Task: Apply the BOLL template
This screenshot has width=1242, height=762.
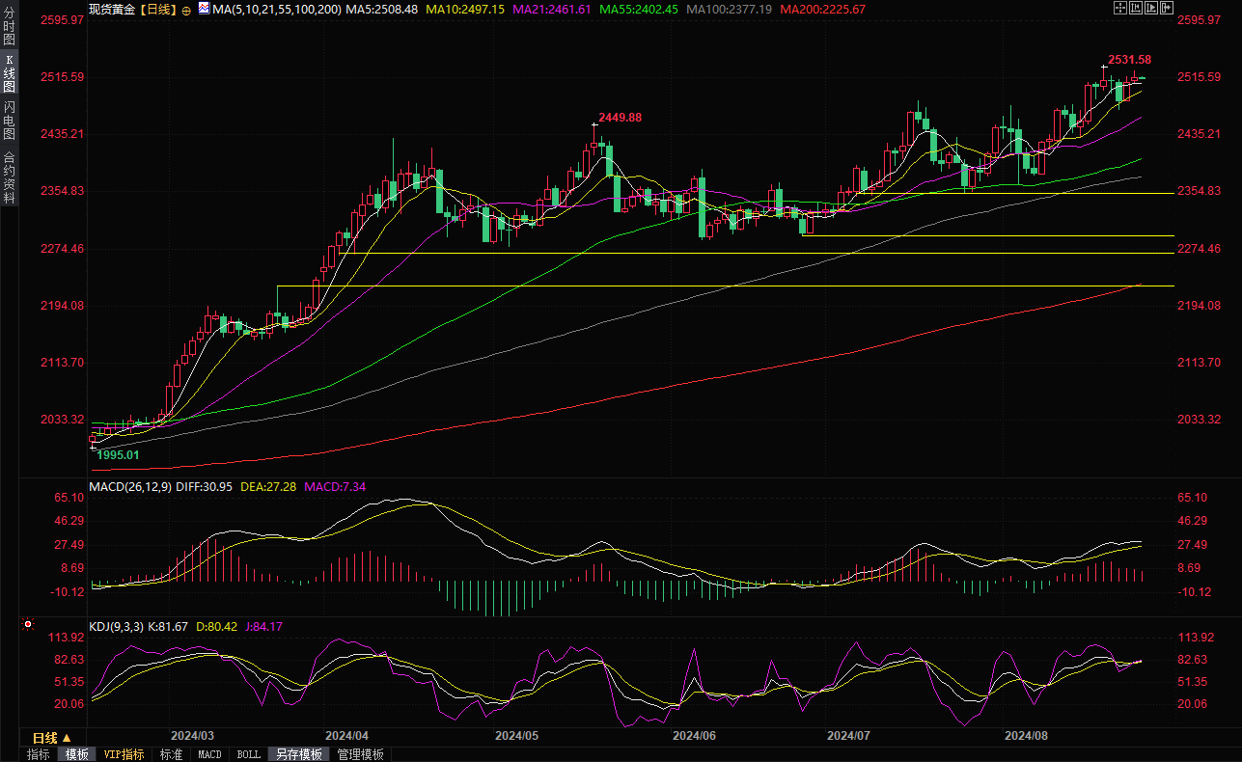Action: point(248,754)
